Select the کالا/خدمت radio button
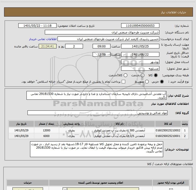196x190 pixels. pyautogui.click(x=125, y=75)
